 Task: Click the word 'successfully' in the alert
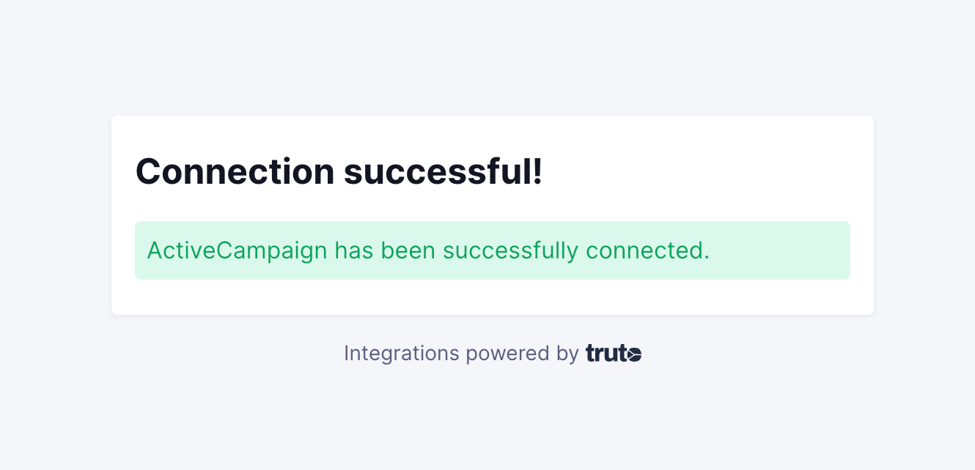point(510,250)
